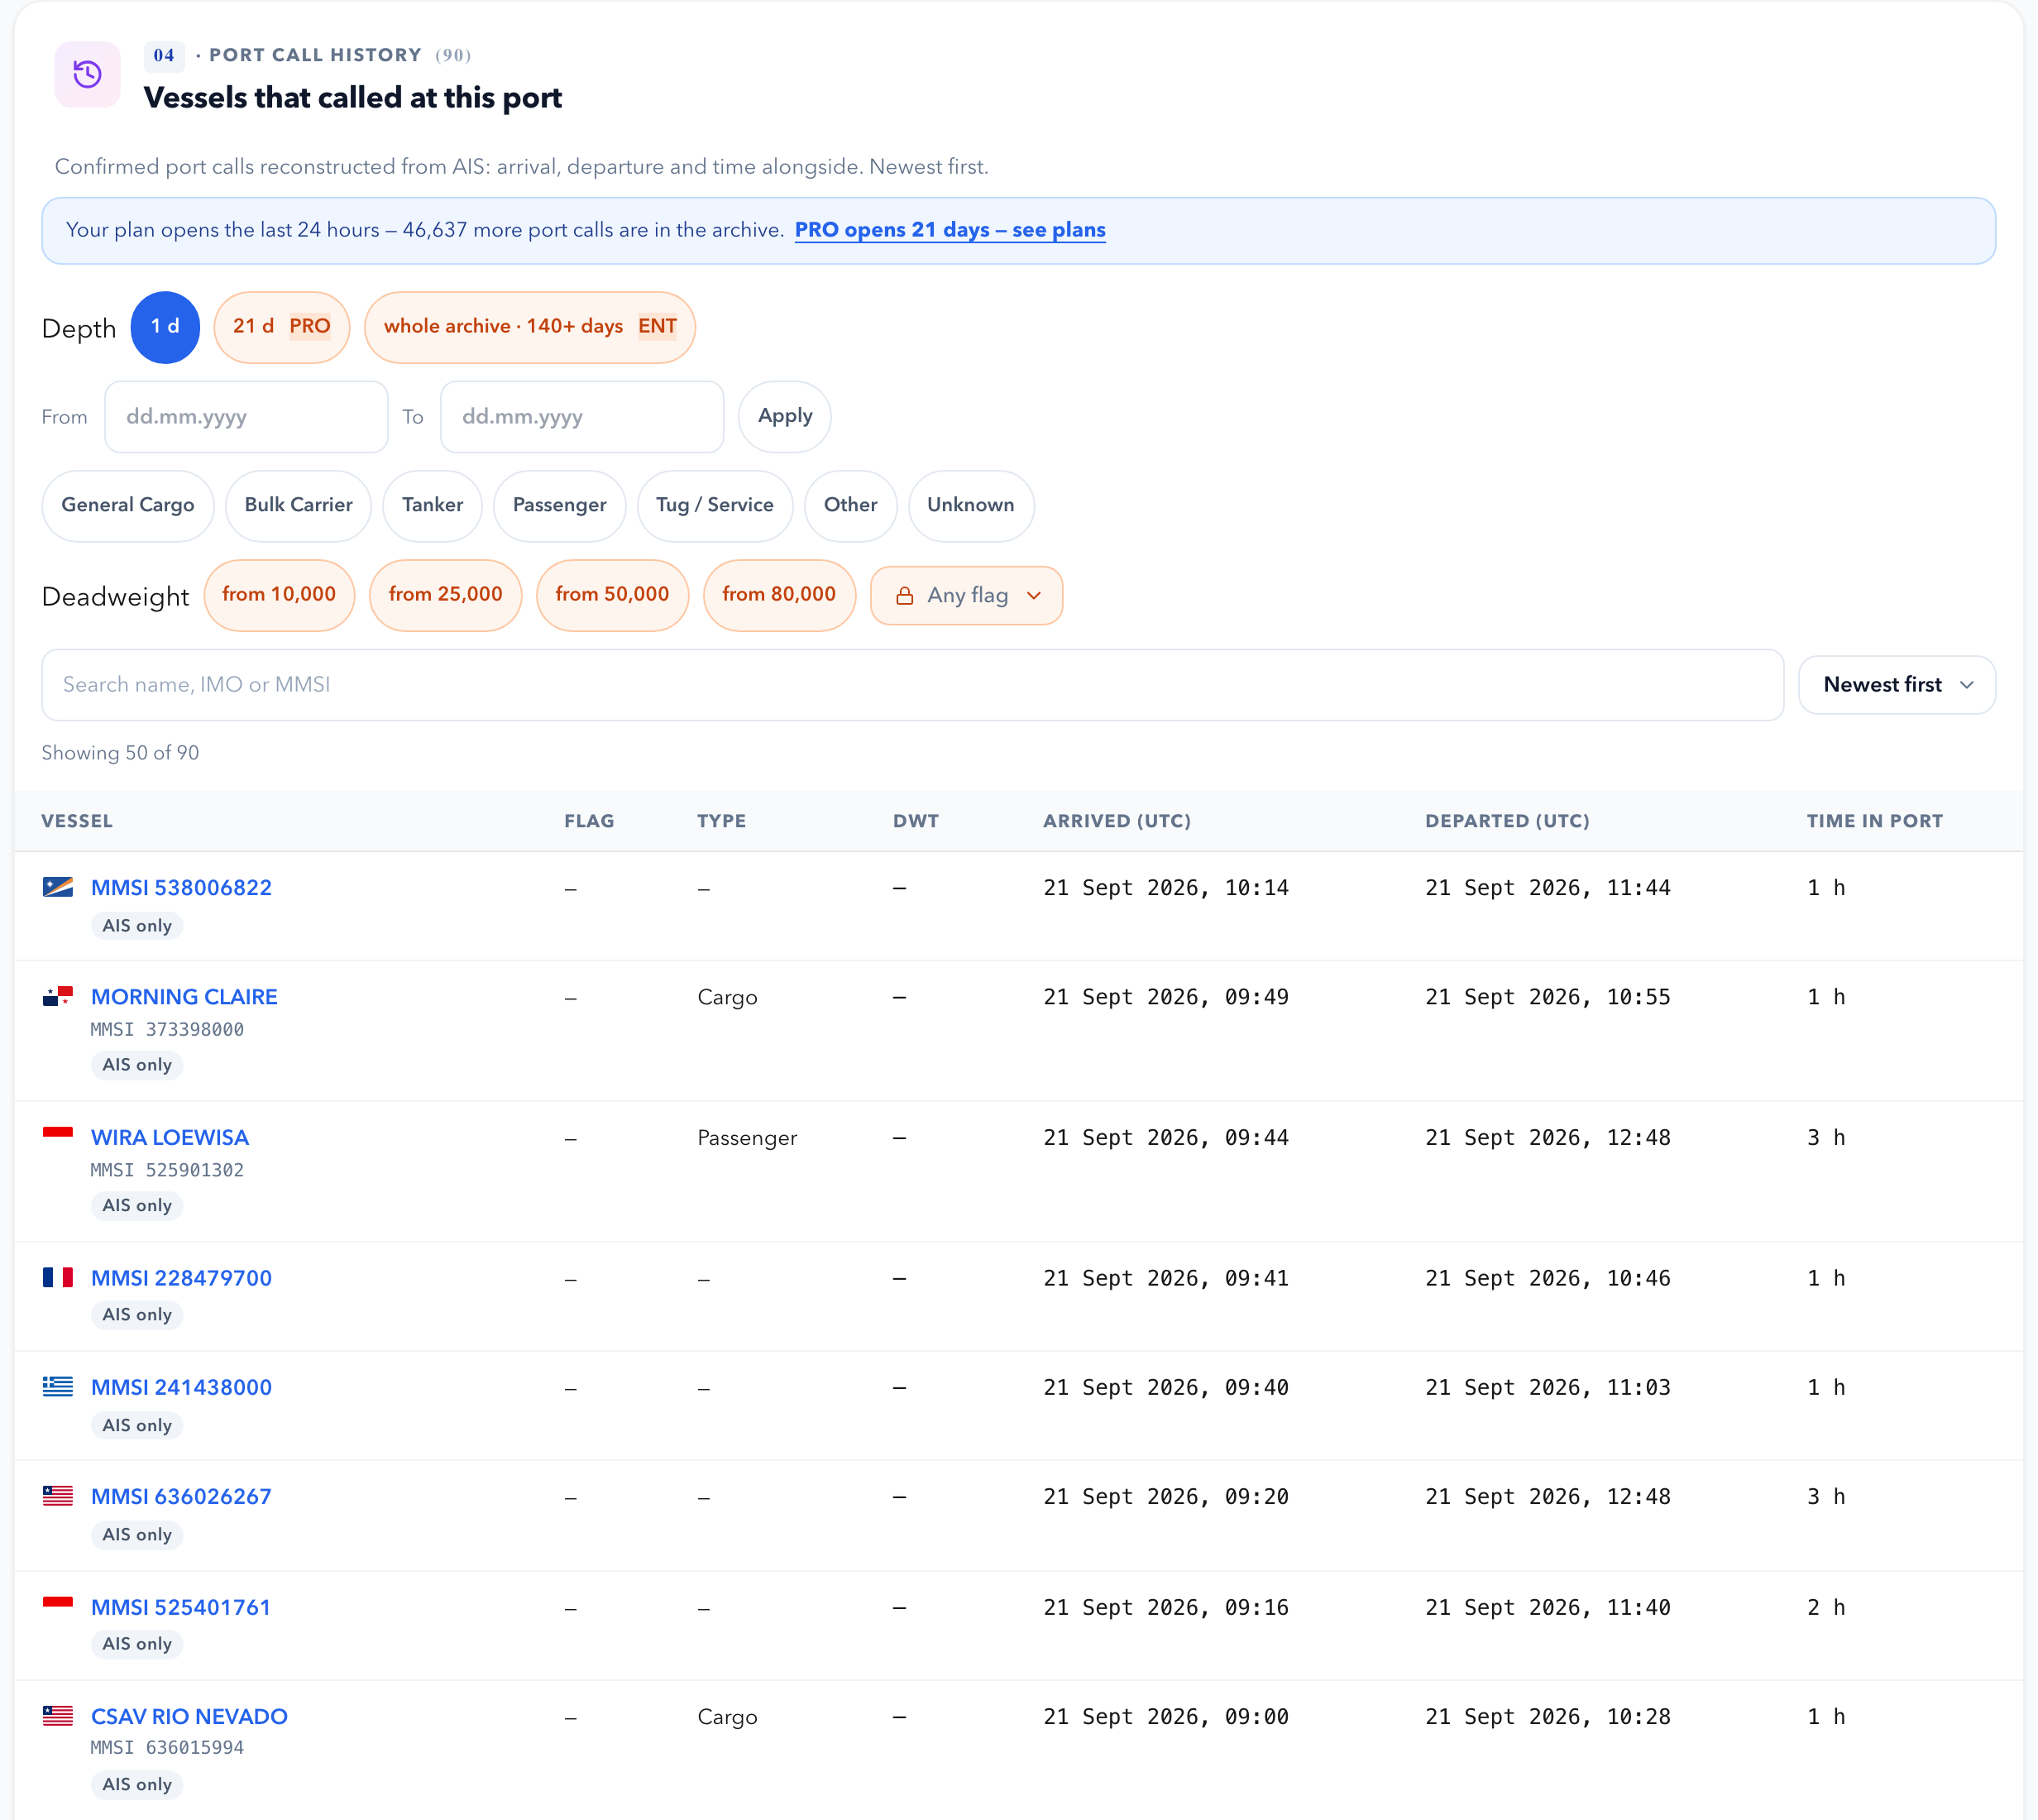
Task: Click the TIME IN PORT column header
Action: 1874,821
